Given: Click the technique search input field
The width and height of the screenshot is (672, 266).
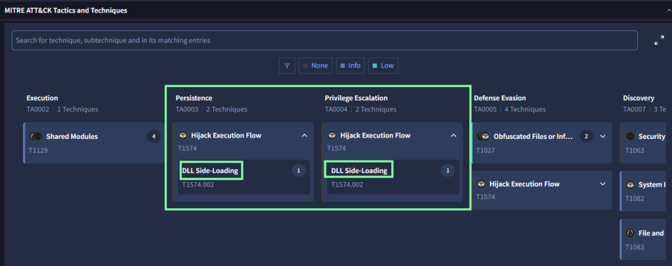Looking at the screenshot, I should tap(325, 41).
